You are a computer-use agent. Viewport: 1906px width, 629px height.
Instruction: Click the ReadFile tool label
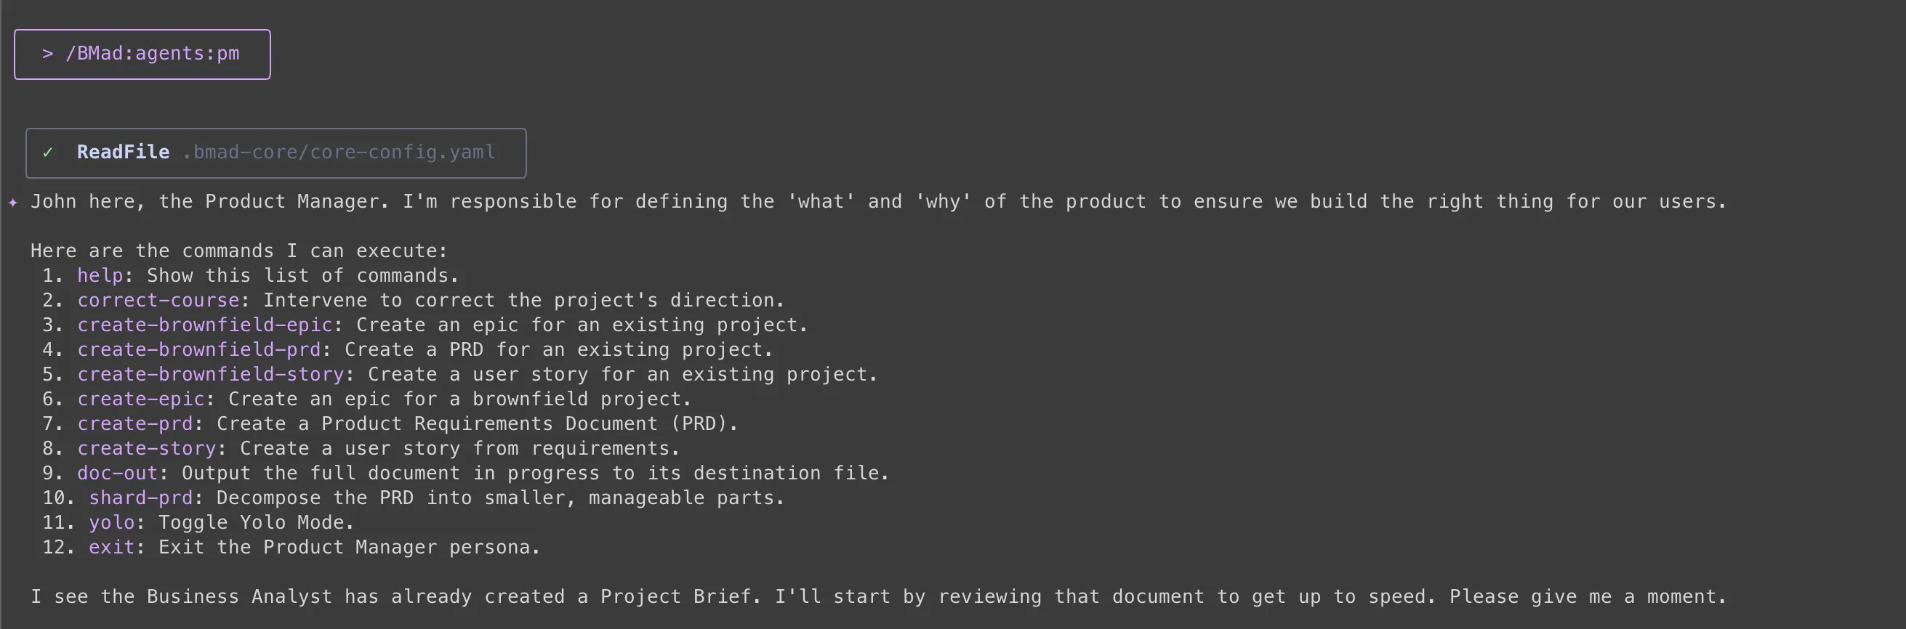[x=123, y=153]
